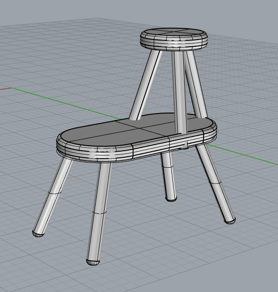
Task: Select the far-right lower leg of the stool
Action: pos(215,184)
